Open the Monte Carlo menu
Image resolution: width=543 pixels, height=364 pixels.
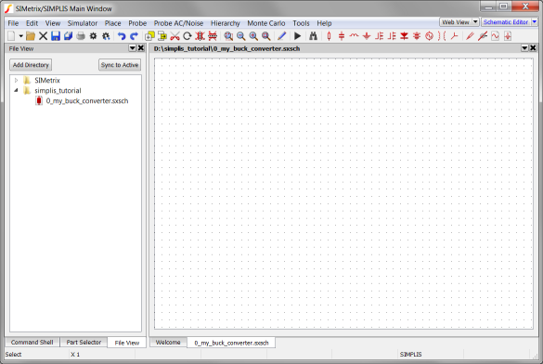click(266, 23)
